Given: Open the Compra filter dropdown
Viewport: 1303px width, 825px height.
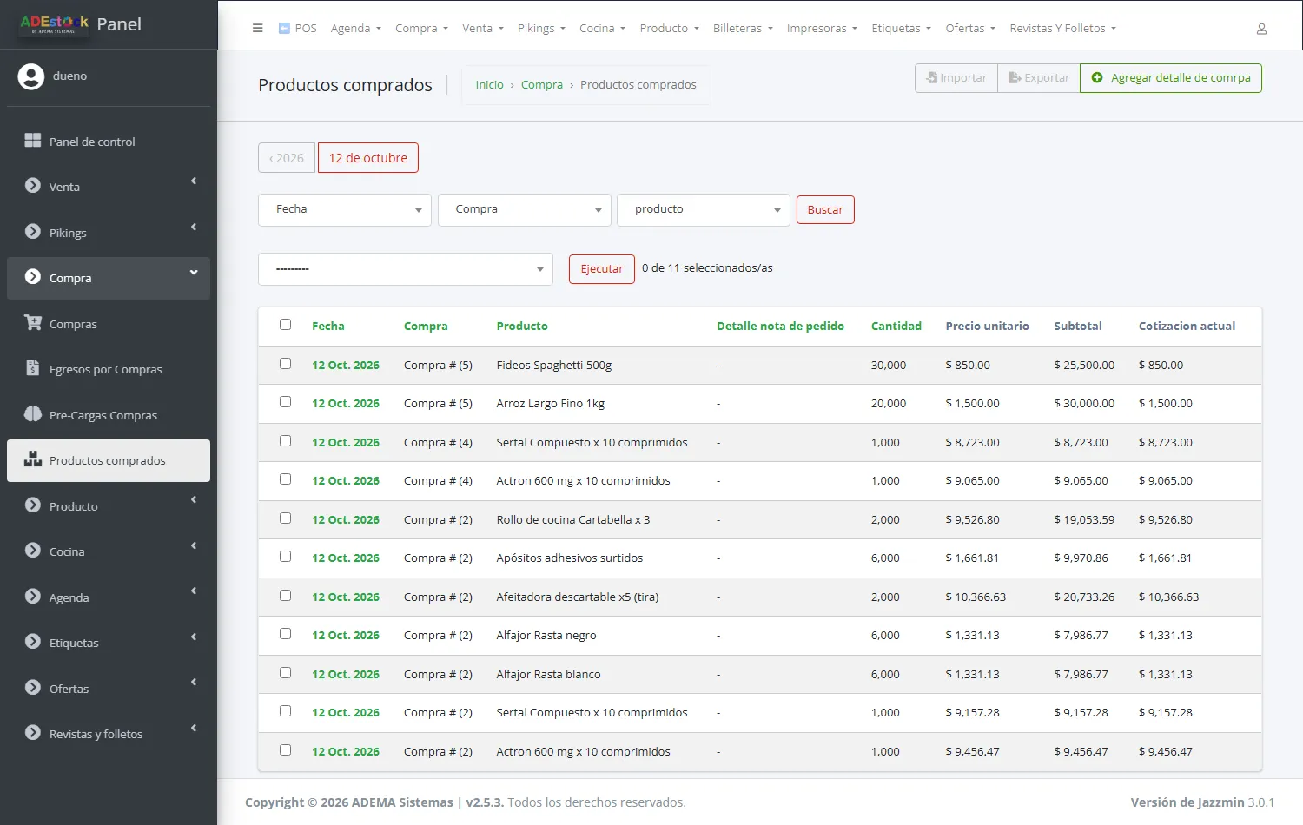Looking at the screenshot, I should 525,210.
